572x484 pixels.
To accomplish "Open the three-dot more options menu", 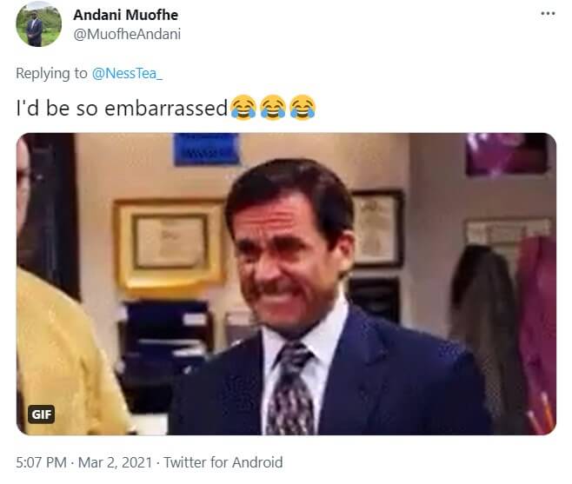I will [x=548, y=14].
